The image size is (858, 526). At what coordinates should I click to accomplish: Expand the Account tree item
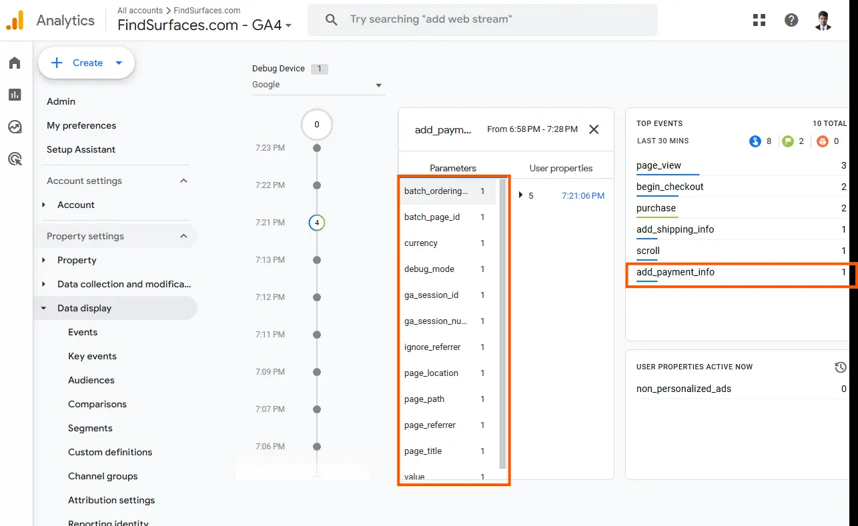point(44,205)
